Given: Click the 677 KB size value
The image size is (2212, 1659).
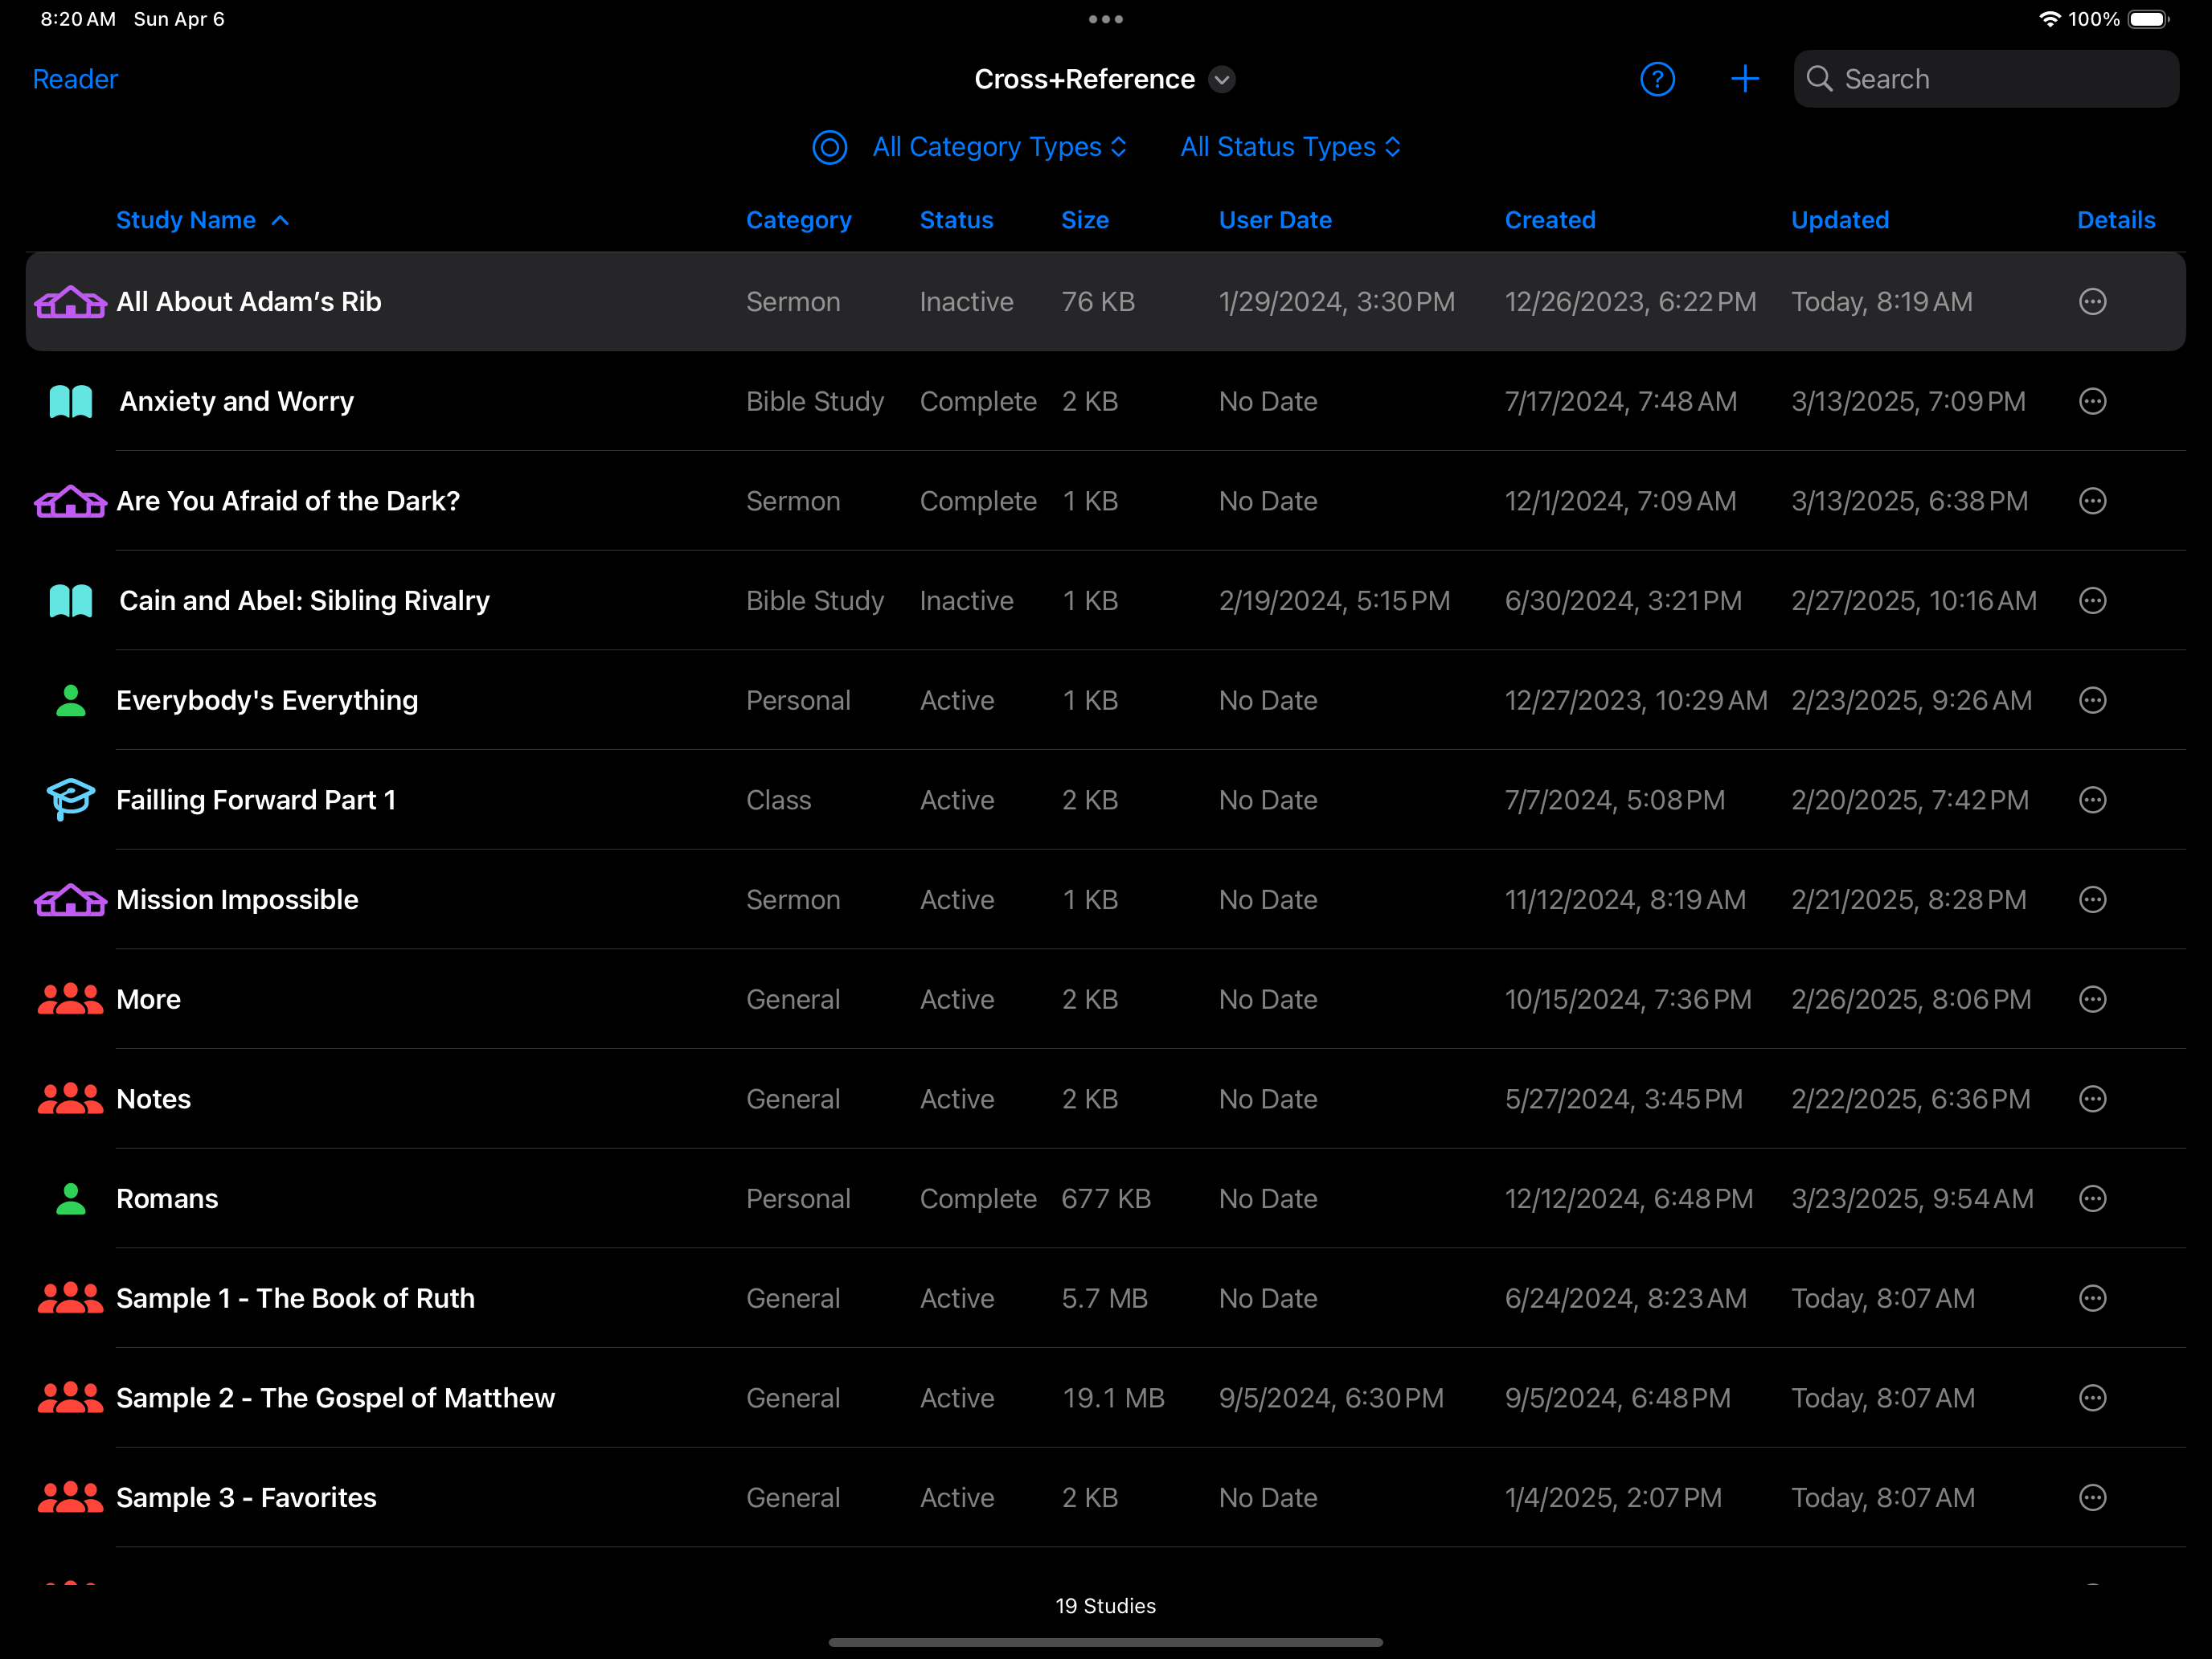Looking at the screenshot, I should click(x=1106, y=1199).
